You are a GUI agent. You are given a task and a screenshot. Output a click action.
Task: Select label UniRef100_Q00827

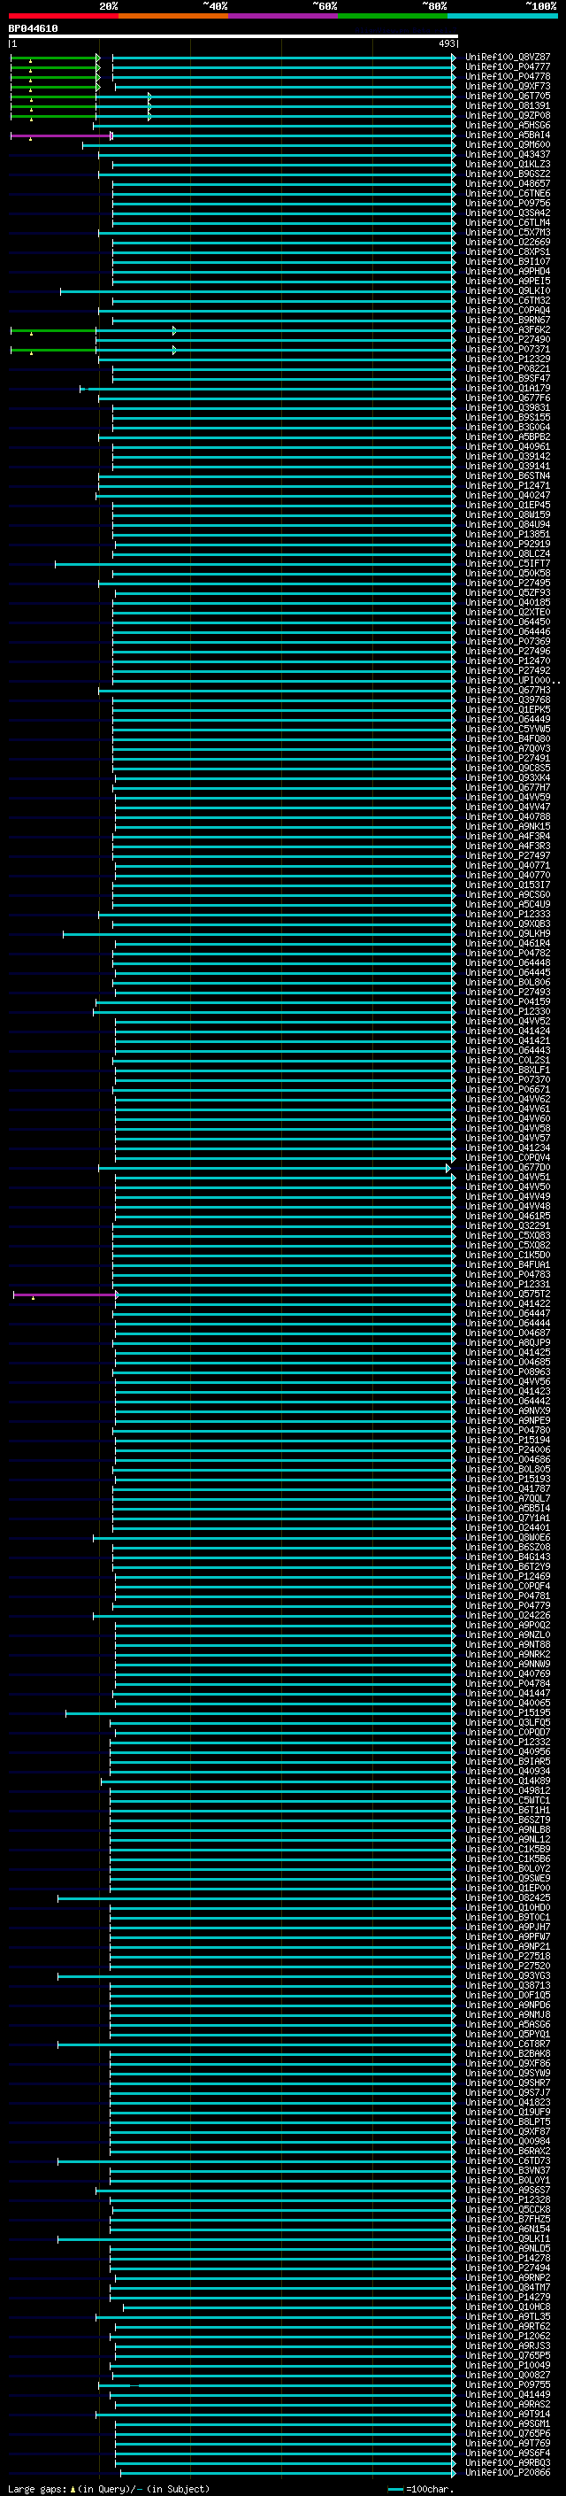pyautogui.click(x=507, y=2375)
